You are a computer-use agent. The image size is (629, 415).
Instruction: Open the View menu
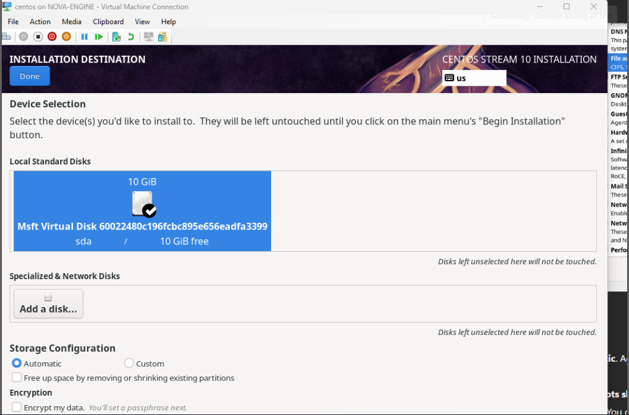(x=142, y=22)
